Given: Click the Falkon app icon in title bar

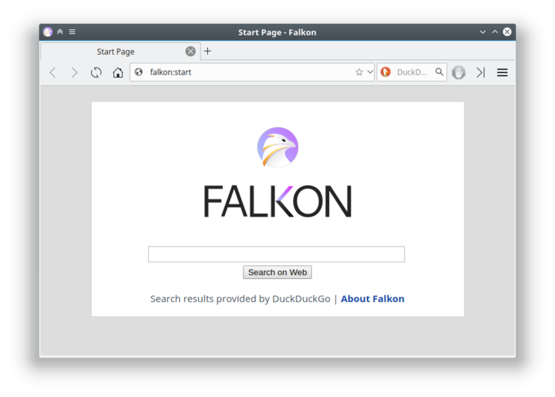Looking at the screenshot, I should coord(48,32).
